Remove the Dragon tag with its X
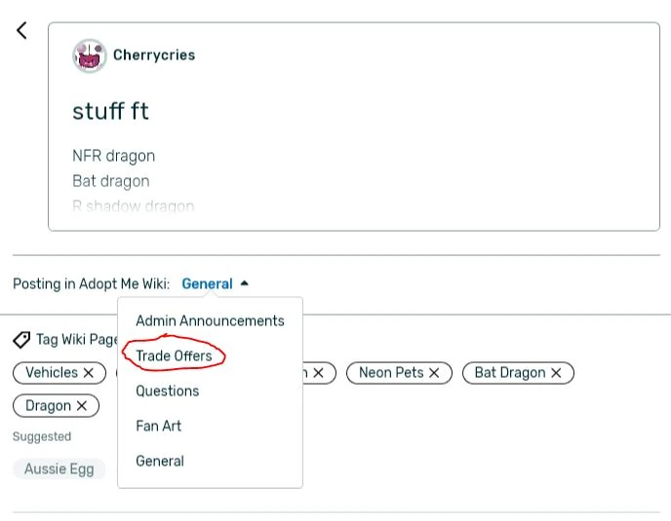The width and height of the screenshot is (671, 521). point(82,406)
